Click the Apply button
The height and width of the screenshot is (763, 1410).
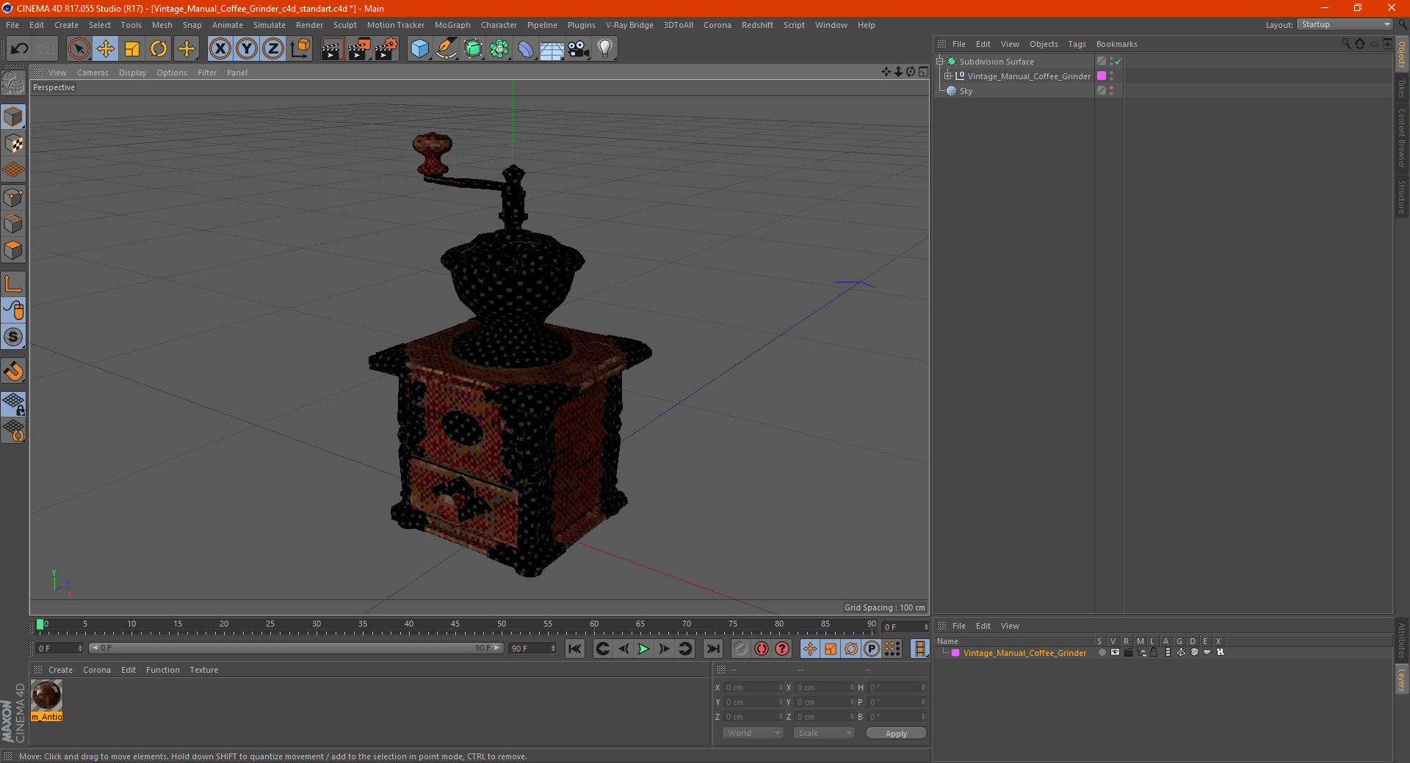(896, 734)
